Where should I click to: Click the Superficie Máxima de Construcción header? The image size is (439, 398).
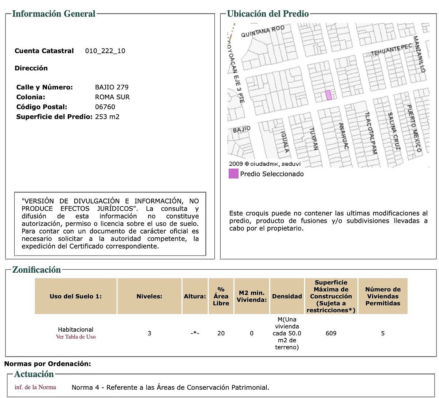point(331,296)
